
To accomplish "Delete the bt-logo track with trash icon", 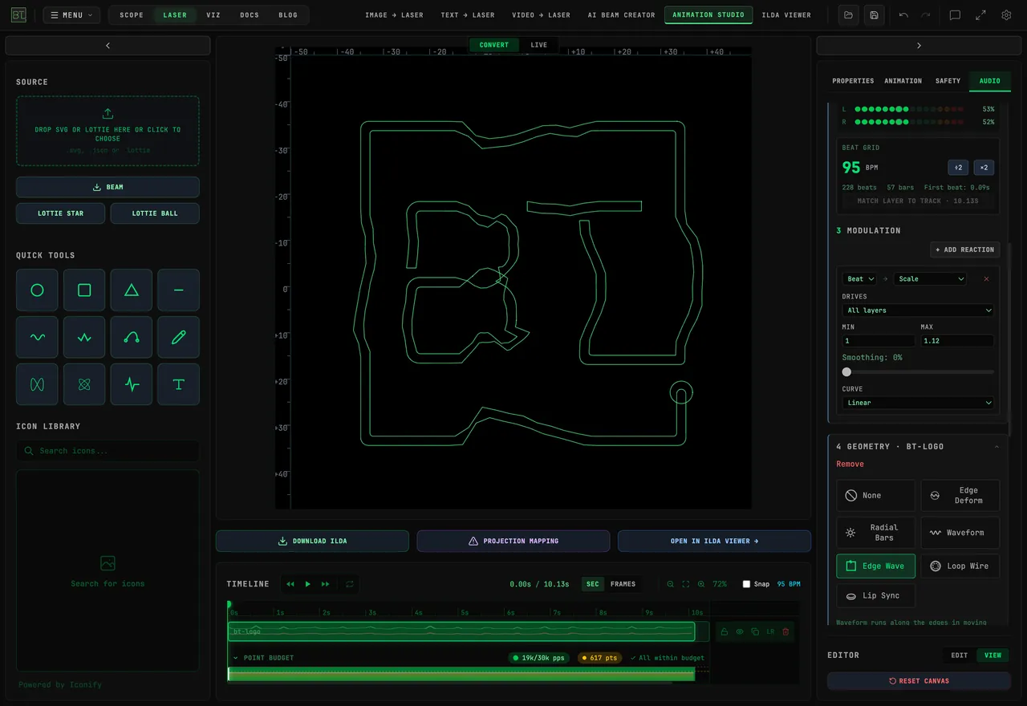I will [785, 631].
